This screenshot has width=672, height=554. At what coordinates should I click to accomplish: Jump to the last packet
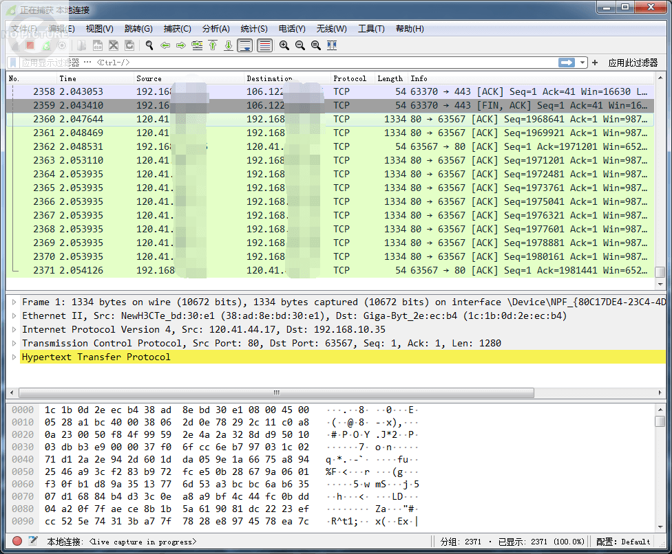point(229,45)
